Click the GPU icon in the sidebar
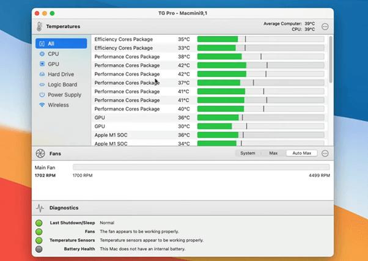The height and width of the screenshot is (261, 368). click(42, 64)
